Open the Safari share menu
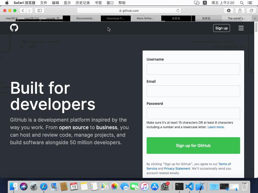The width and height of the screenshot is (258, 193). [240, 11]
